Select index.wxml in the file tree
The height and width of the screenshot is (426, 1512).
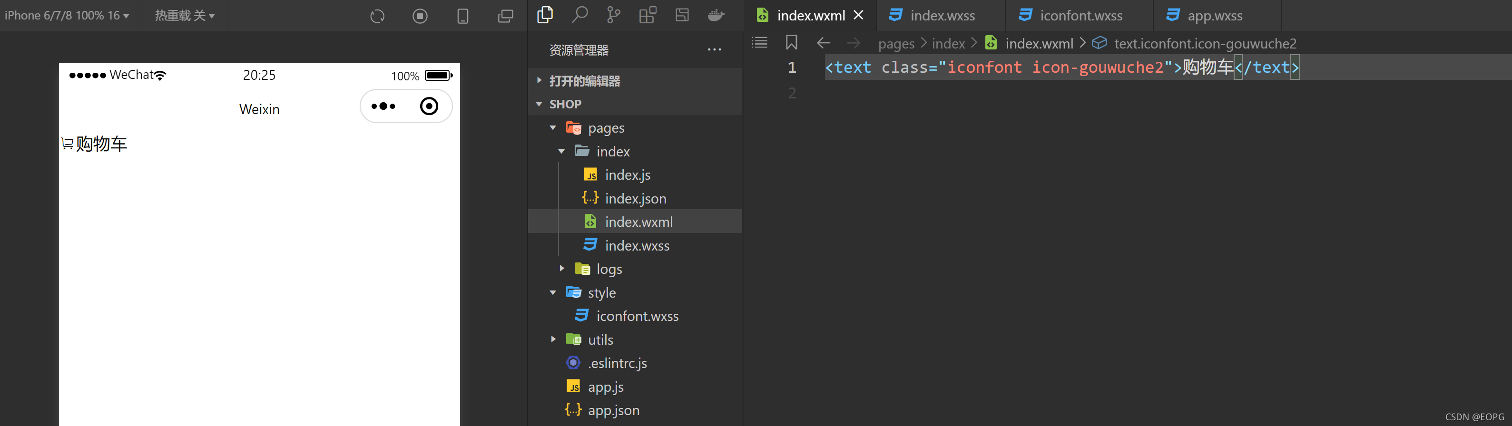tap(635, 222)
